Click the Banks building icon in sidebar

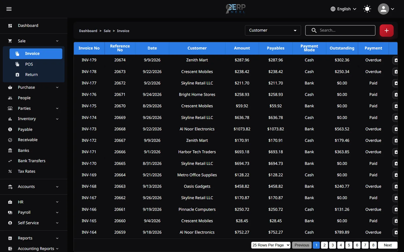(10, 150)
